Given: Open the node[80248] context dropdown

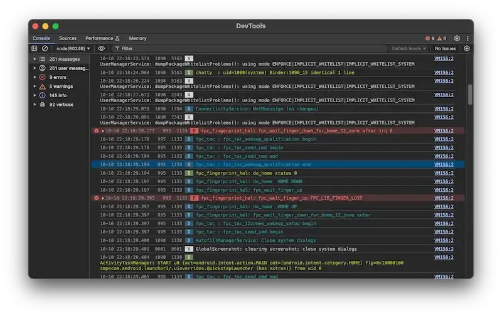Looking at the screenshot, I should (x=73, y=48).
